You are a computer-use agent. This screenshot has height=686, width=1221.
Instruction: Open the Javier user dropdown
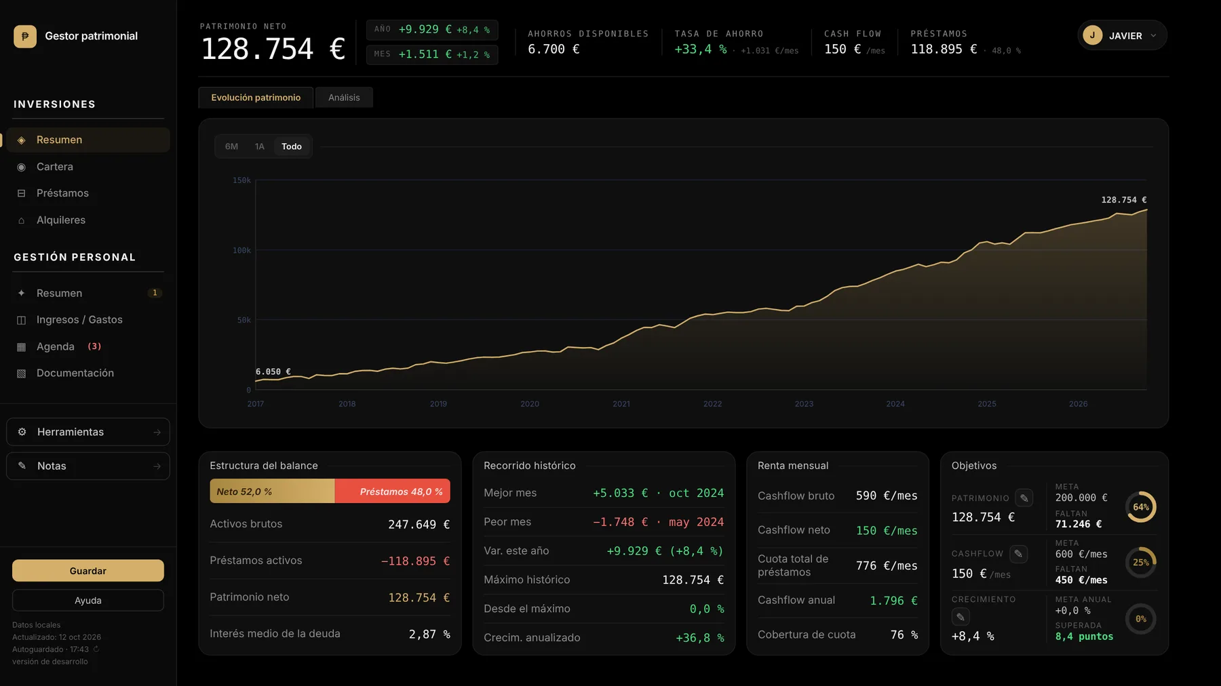(x=1122, y=35)
